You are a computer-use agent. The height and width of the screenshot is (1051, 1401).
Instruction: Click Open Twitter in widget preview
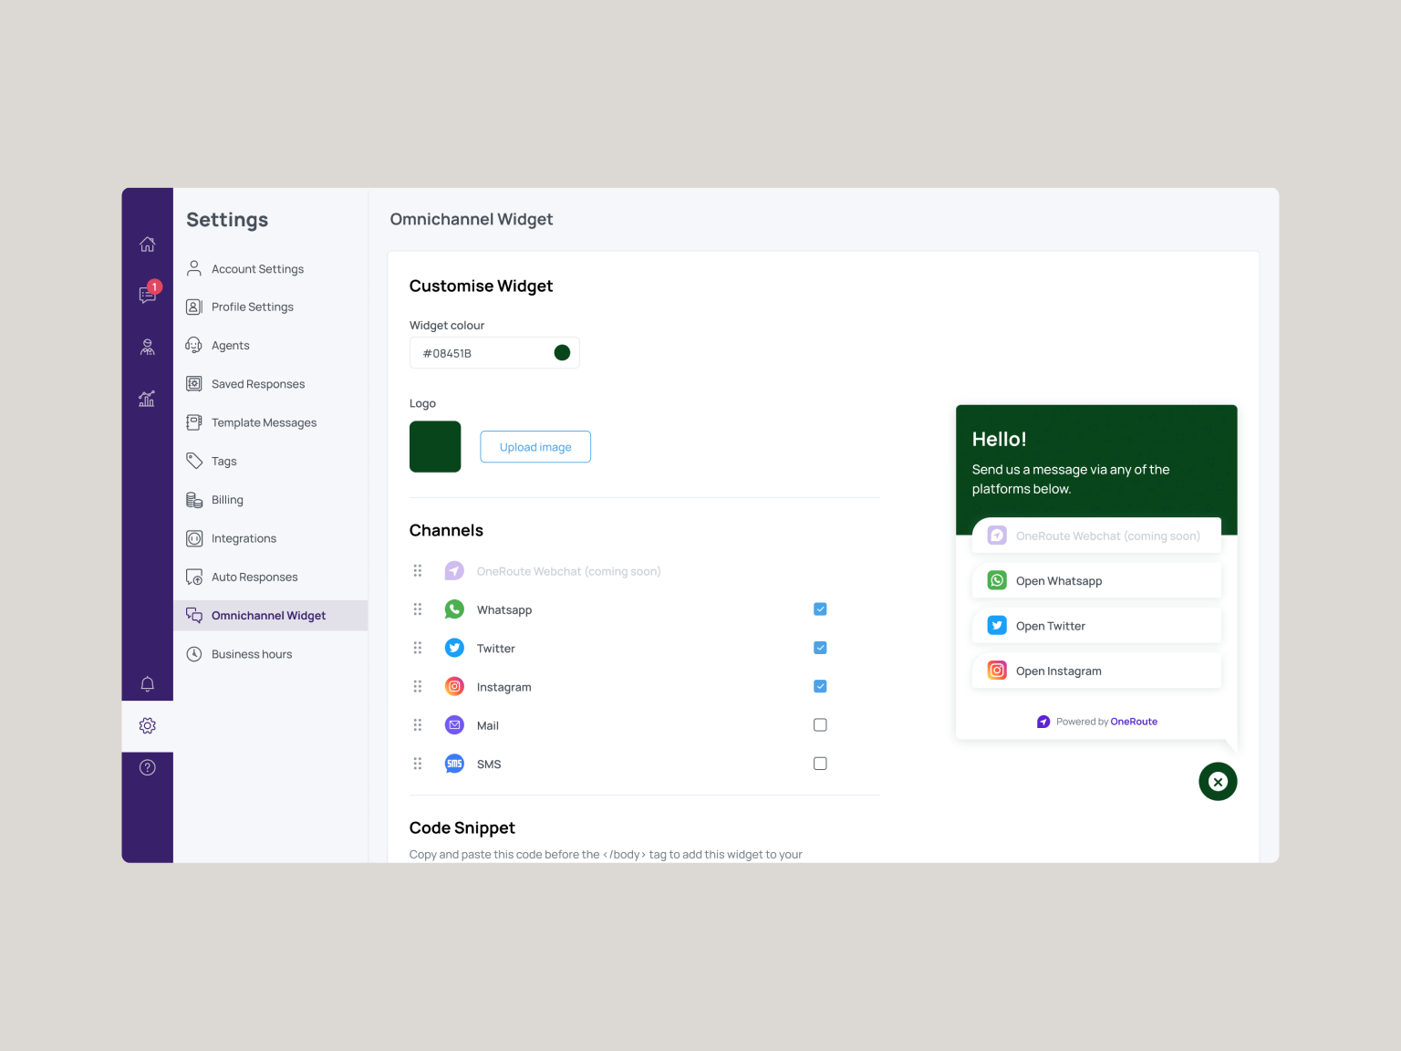coord(1096,626)
